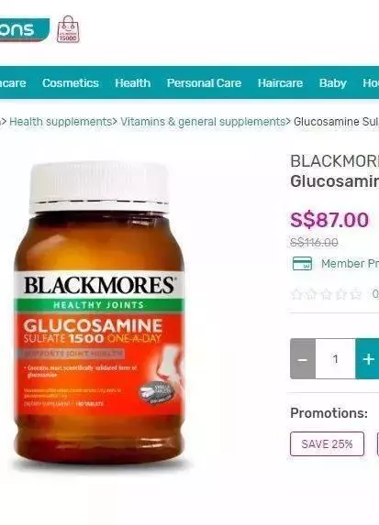Select the third rating star
Viewport: 379px width, 525px height.
click(327, 294)
